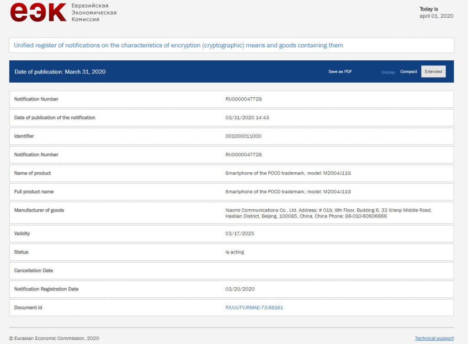The height and width of the screenshot is (344, 468).
Task: Click the 'Document id' row label
Action: (x=28, y=307)
